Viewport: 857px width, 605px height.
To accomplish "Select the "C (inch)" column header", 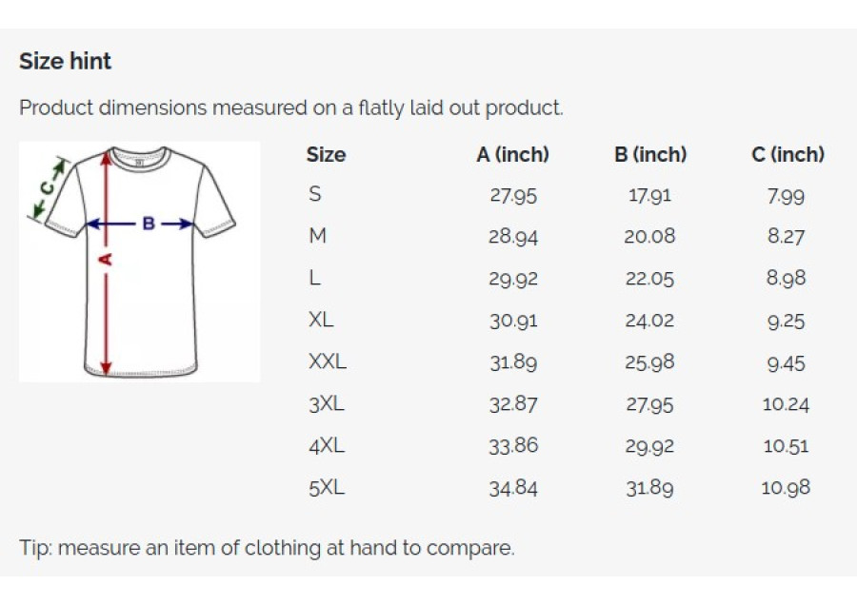I will 787,154.
